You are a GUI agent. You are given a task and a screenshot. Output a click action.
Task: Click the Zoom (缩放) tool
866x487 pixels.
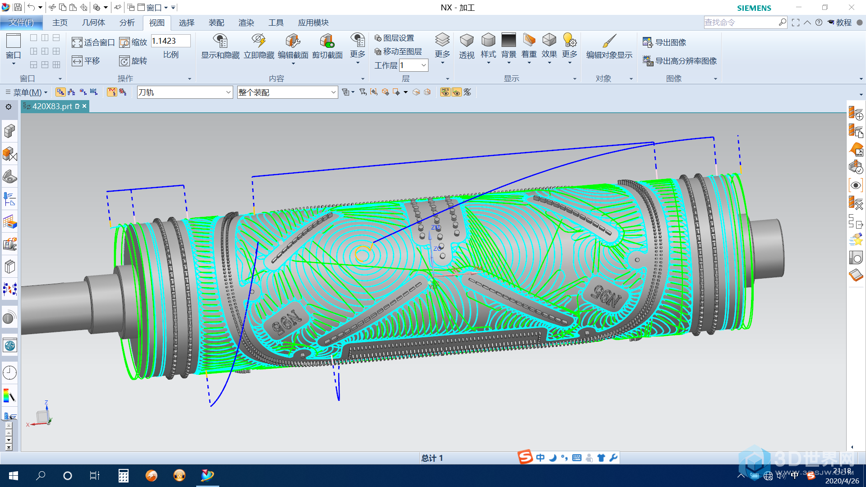134,42
